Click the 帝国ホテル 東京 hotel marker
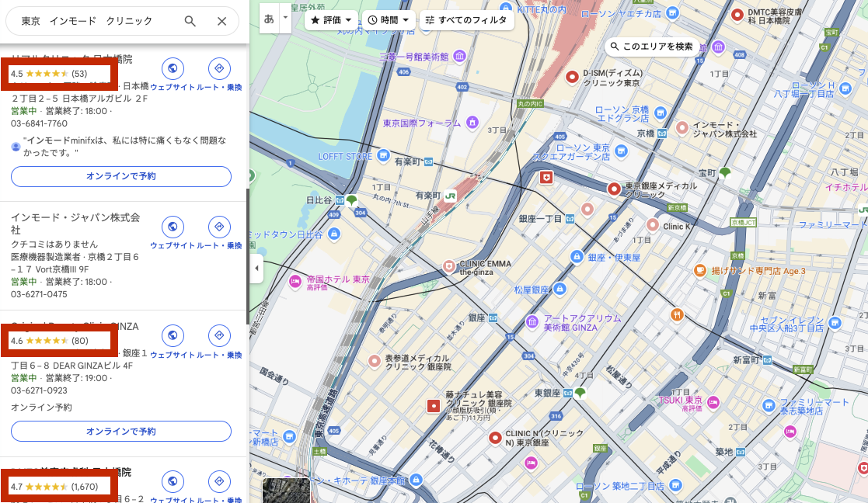The height and width of the screenshot is (503, 868). (295, 282)
